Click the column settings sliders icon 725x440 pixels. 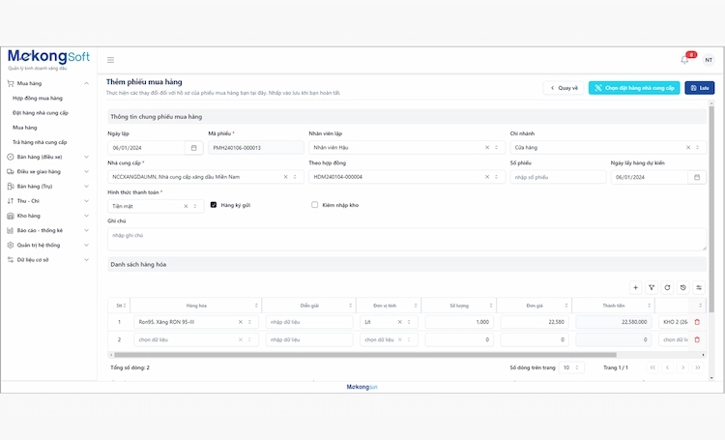coord(699,287)
